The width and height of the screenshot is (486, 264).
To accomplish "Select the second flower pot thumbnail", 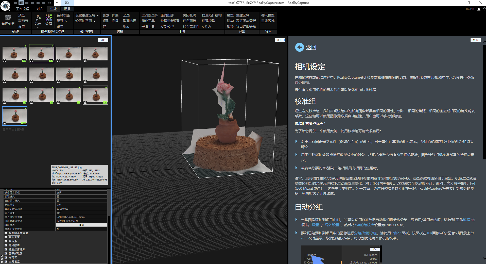I will (42, 53).
